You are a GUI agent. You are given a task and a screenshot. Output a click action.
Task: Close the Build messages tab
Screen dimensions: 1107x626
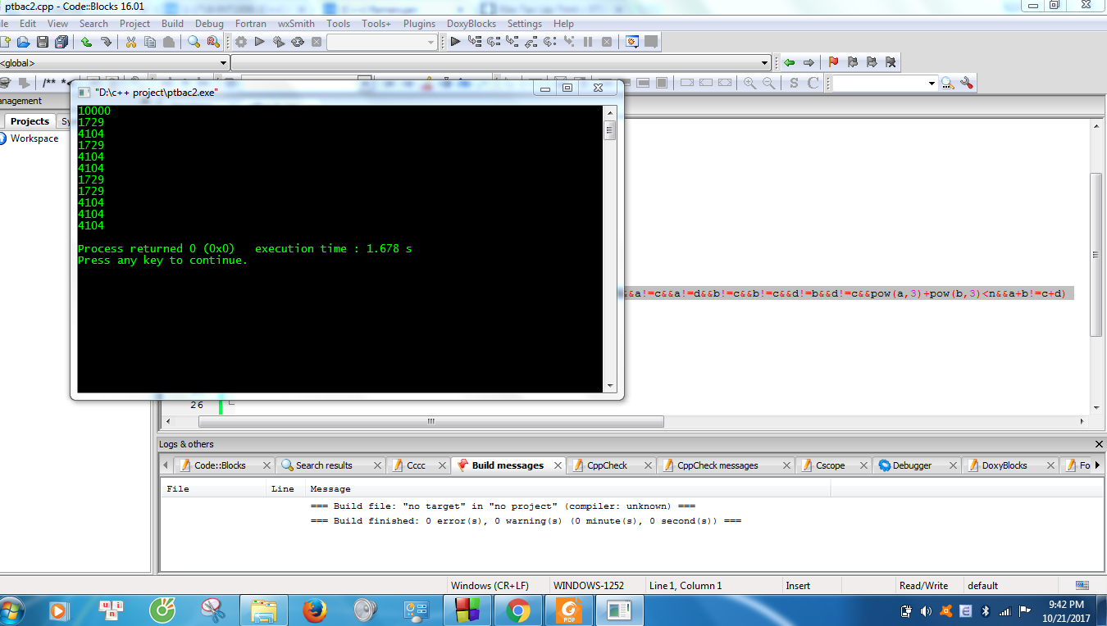click(558, 465)
